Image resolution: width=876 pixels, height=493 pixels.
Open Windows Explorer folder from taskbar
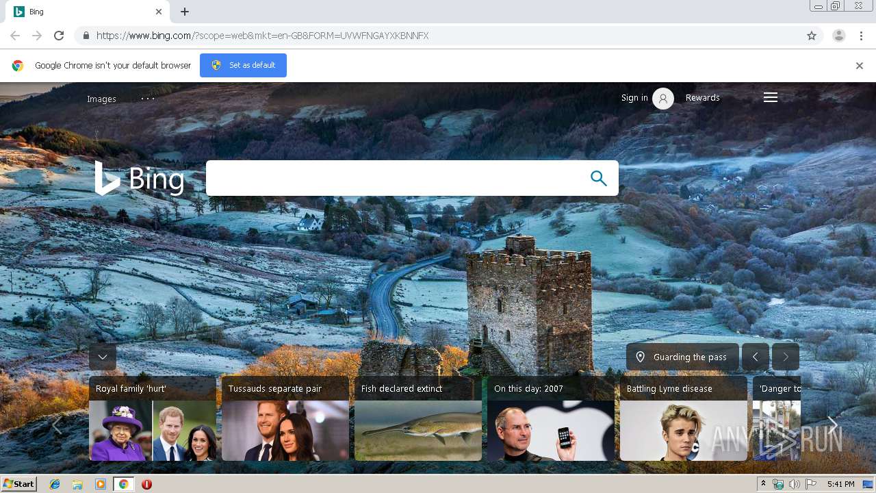[x=77, y=484]
